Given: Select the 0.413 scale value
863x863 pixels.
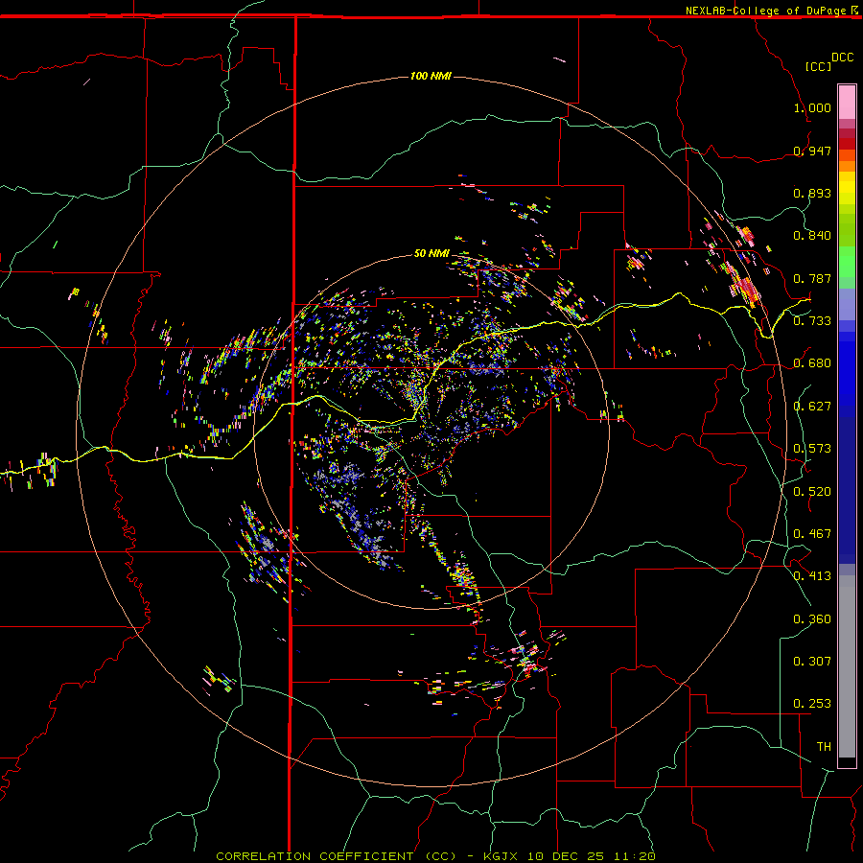Looking at the screenshot, I should 812,576.
